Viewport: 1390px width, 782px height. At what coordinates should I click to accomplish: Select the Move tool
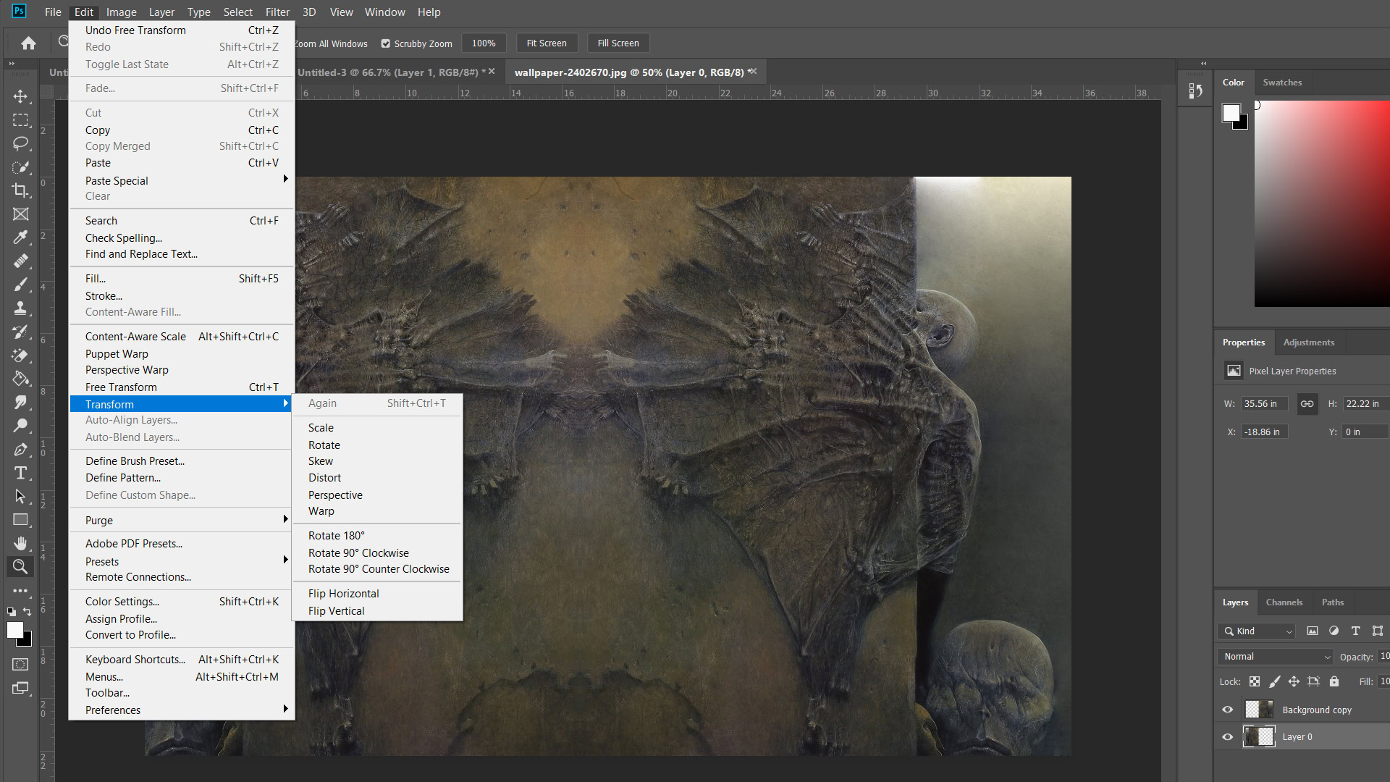[20, 96]
